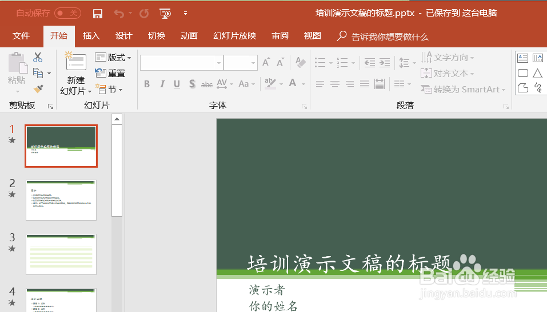Expand the 粘贴 options arrow
This screenshot has height=312, width=547.
pos(18,92)
